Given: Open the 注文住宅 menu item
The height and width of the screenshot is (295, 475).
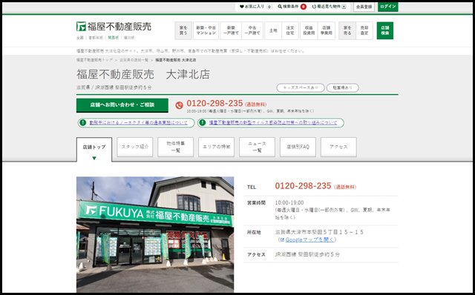Looking at the screenshot, I should [290, 30].
